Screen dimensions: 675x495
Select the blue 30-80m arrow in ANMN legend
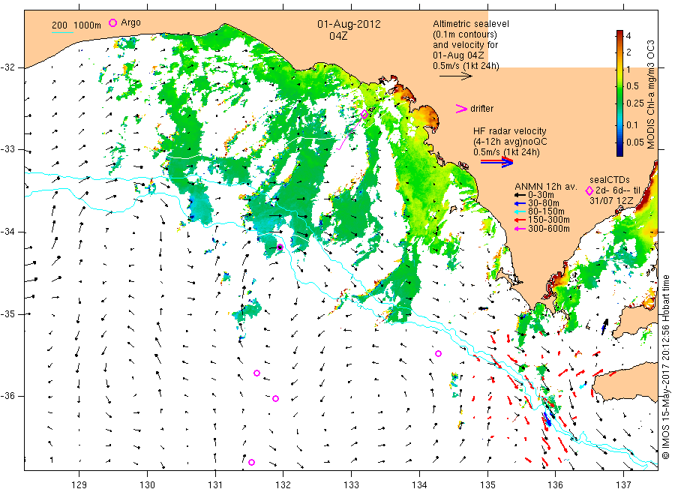[x=520, y=203]
